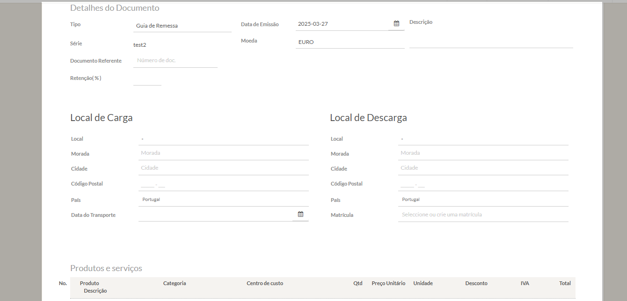Click the Local de Descarga heading
This screenshot has width=627, height=301.
(368, 118)
